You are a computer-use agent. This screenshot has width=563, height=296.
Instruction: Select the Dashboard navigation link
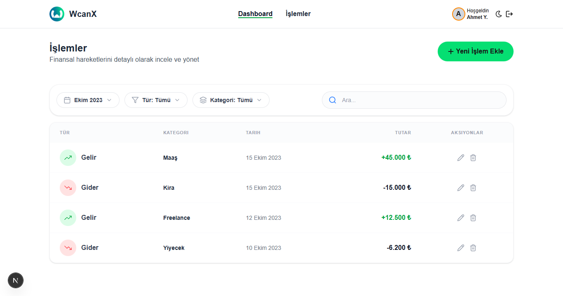255,14
